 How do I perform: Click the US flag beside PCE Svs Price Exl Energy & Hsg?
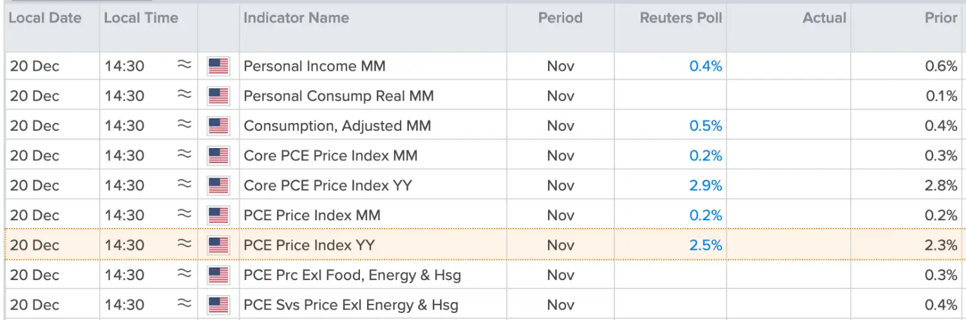click(218, 305)
